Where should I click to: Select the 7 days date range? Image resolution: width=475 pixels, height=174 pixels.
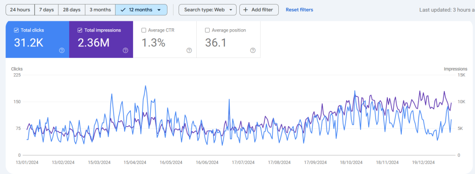(x=46, y=10)
